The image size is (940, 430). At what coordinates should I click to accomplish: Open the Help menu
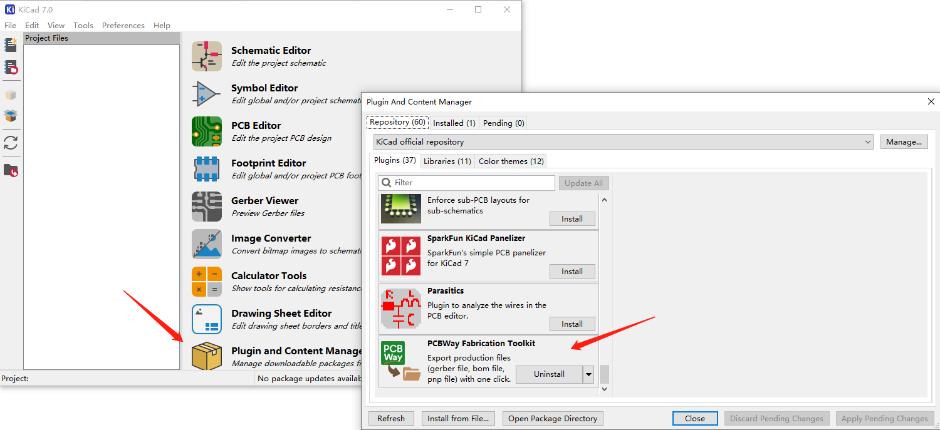[x=162, y=26]
